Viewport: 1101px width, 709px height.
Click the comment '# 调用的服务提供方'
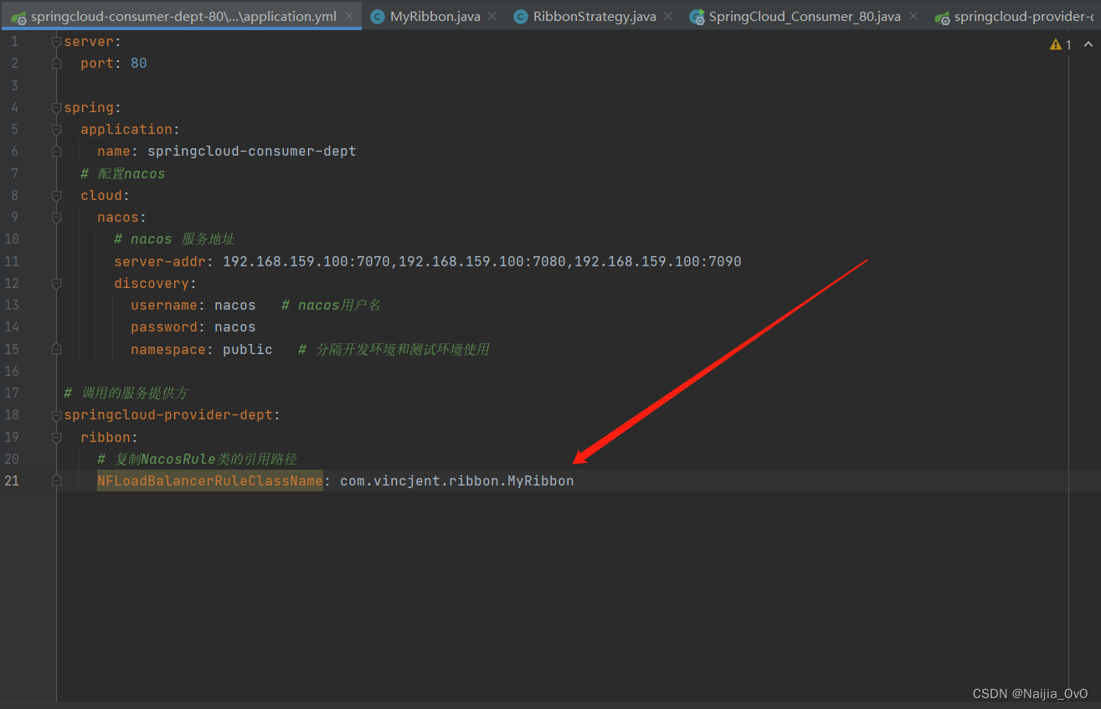coord(126,393)
